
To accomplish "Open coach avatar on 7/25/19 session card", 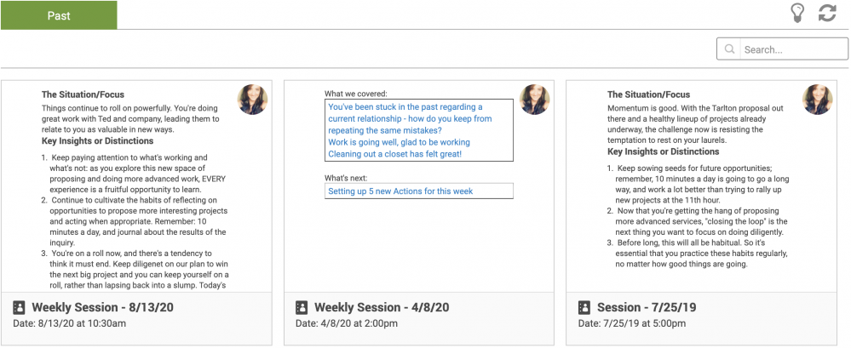I will coord(818,100).
